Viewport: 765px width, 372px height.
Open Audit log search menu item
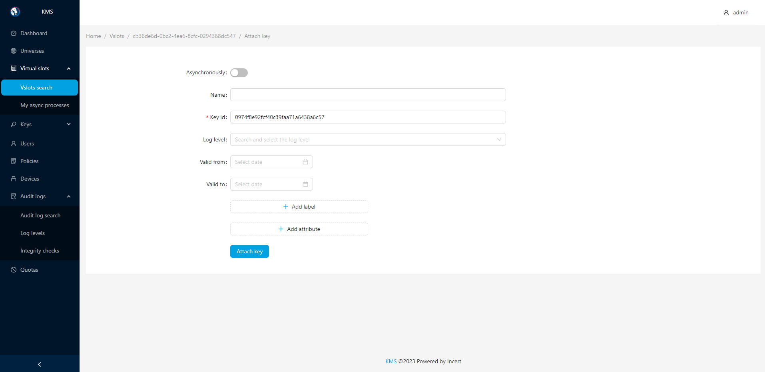tap(40, 215)
